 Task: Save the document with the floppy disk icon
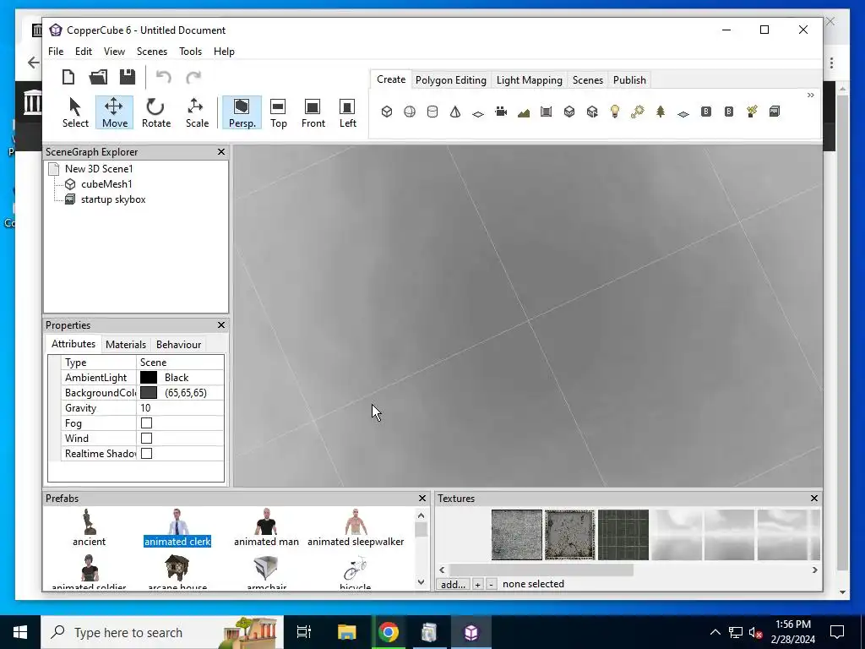(x=128, y=77)
